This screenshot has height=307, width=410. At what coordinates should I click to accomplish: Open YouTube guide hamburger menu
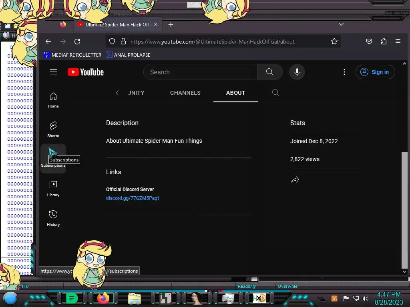(x=53, y=72)
